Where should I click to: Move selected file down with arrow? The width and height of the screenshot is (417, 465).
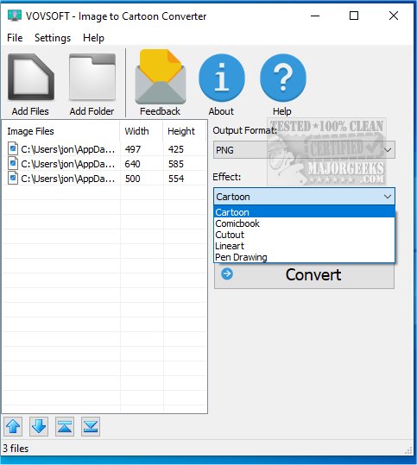tap(39, 426)
